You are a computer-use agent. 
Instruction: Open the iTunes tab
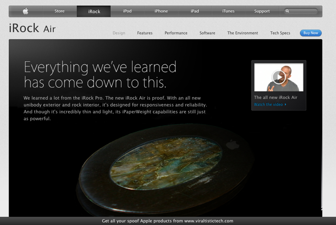coord(228,11)
